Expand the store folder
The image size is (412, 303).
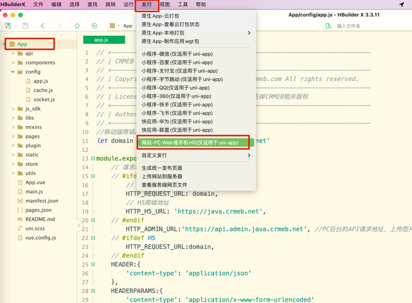13,164
